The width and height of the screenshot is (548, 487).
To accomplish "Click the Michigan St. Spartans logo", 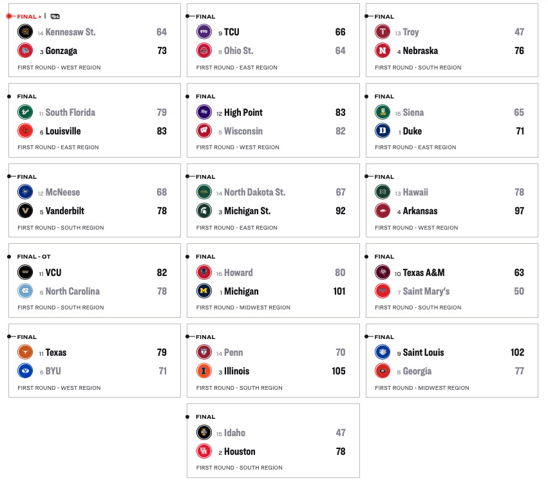I will [x=204, y=211].
